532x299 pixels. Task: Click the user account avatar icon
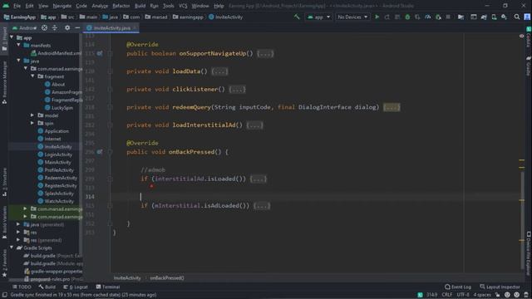[x=527, y=17]
